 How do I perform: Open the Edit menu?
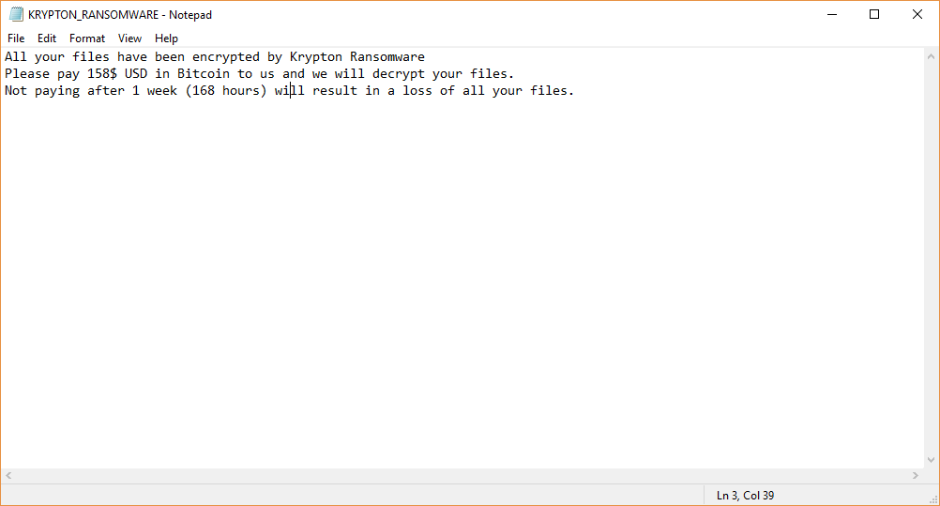coord(46,38)
